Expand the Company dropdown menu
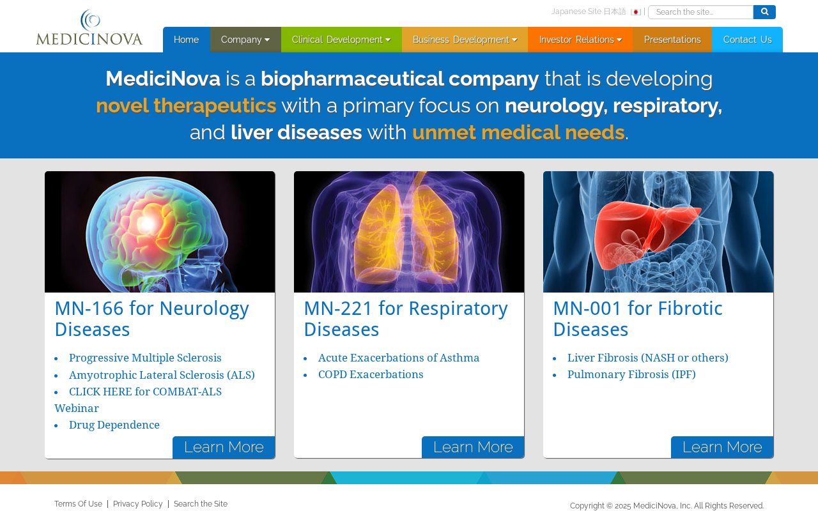Viewport: 818px width, 511px height. pos(245,40)
